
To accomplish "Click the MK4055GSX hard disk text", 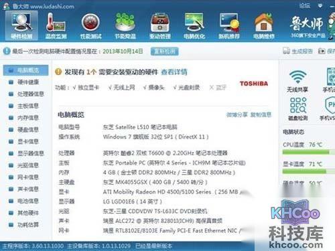I will point(155,182).
